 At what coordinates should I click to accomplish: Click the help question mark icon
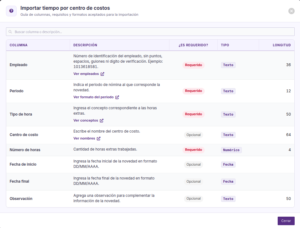[11, 11]
